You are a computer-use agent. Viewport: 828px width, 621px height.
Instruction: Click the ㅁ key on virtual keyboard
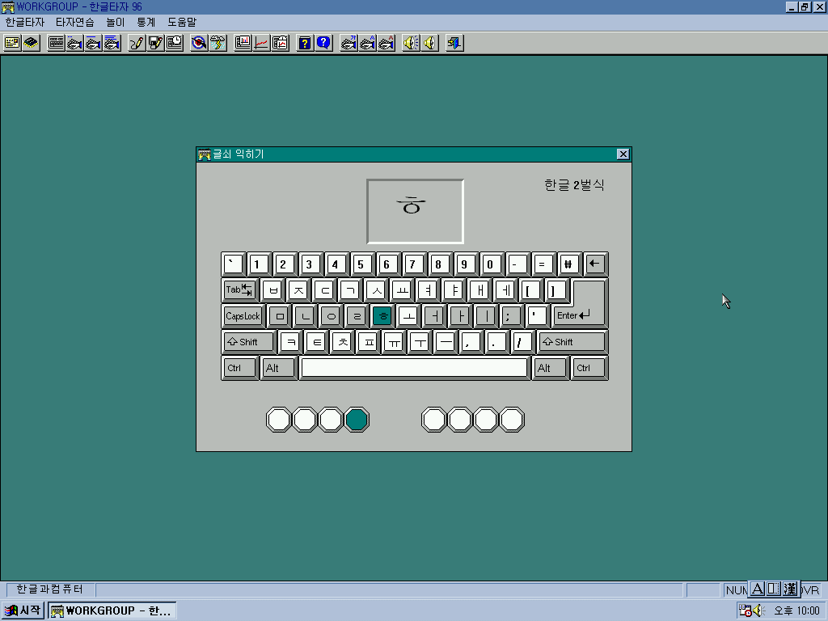pos(279,316)
